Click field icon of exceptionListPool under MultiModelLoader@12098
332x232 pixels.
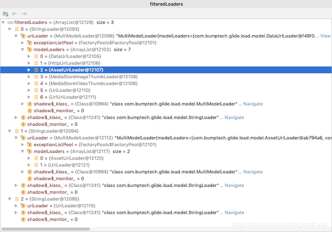(x=29, y=43)
